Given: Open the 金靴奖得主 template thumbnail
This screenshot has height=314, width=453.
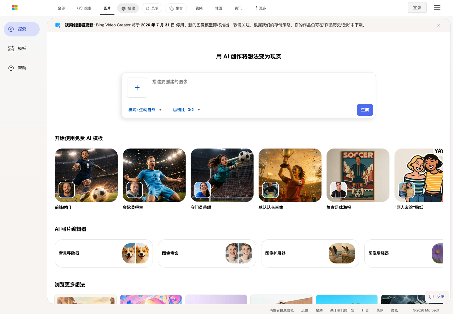Looking at the screenshot, I should (x=154, y=175).
